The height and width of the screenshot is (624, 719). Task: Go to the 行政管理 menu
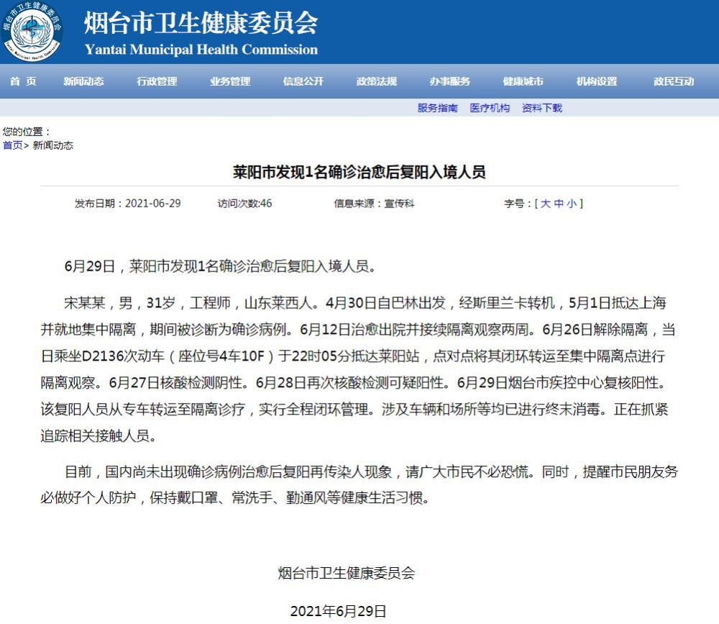(x=157, y=81)
